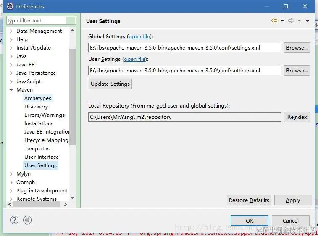This screenshot has width=318, height=236.
Task: Expand the Java EE node
Action: (11, 65)
